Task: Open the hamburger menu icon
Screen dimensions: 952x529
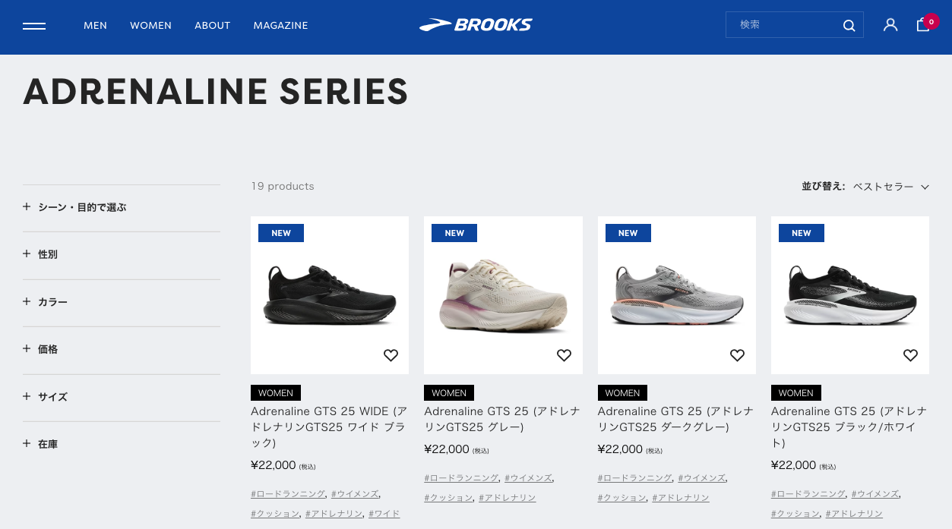Action: tap(34, 26)
